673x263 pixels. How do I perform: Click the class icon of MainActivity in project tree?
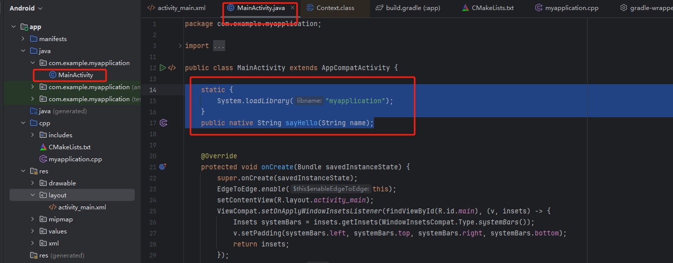point(53,75)
